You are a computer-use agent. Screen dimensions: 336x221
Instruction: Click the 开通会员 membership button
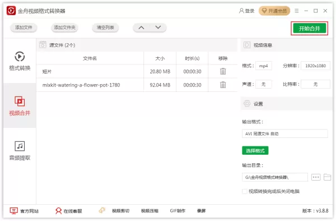tap(274, 11)
